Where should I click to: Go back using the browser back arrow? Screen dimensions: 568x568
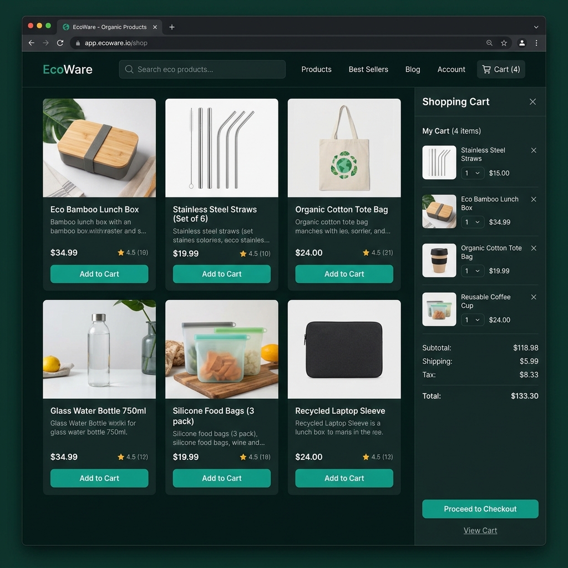(32, 43)
